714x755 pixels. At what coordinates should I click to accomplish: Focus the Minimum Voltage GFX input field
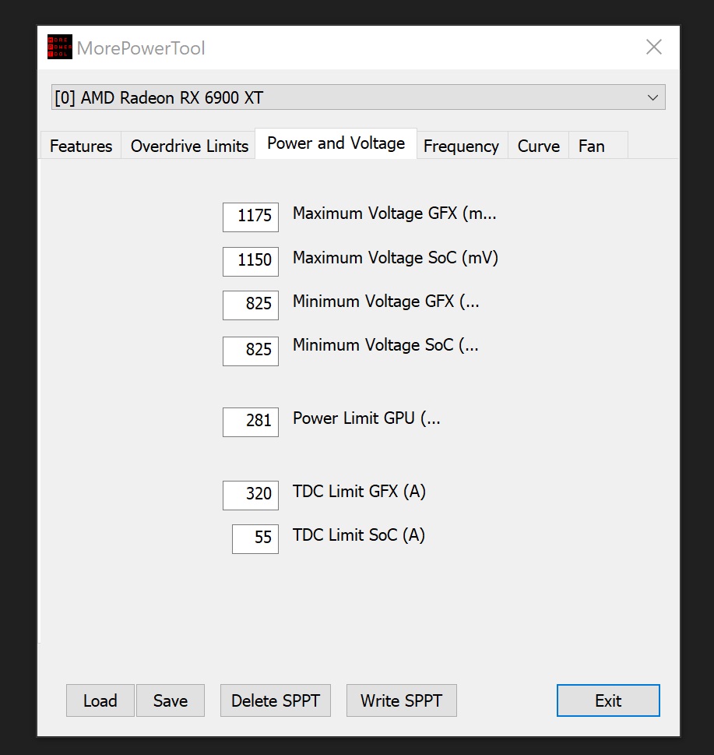[x=251, y=305]
